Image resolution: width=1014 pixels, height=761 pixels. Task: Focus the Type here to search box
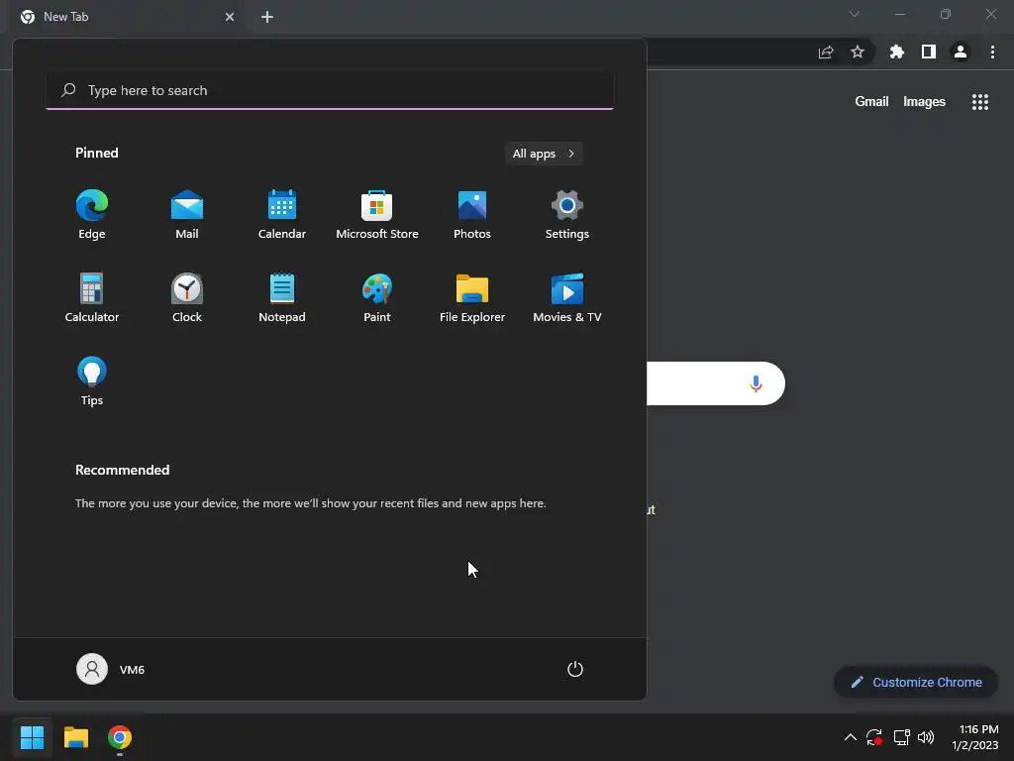pos(330,90)
